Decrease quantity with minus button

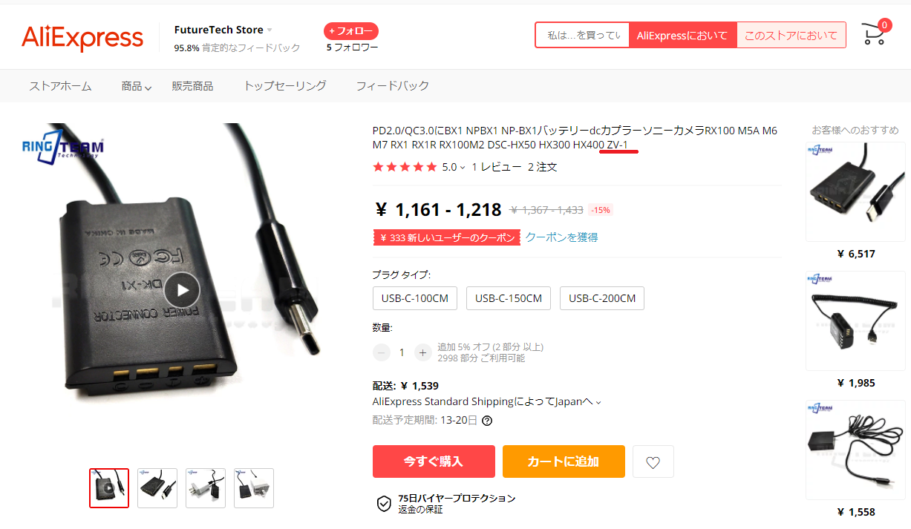click(x=382, y=352)
